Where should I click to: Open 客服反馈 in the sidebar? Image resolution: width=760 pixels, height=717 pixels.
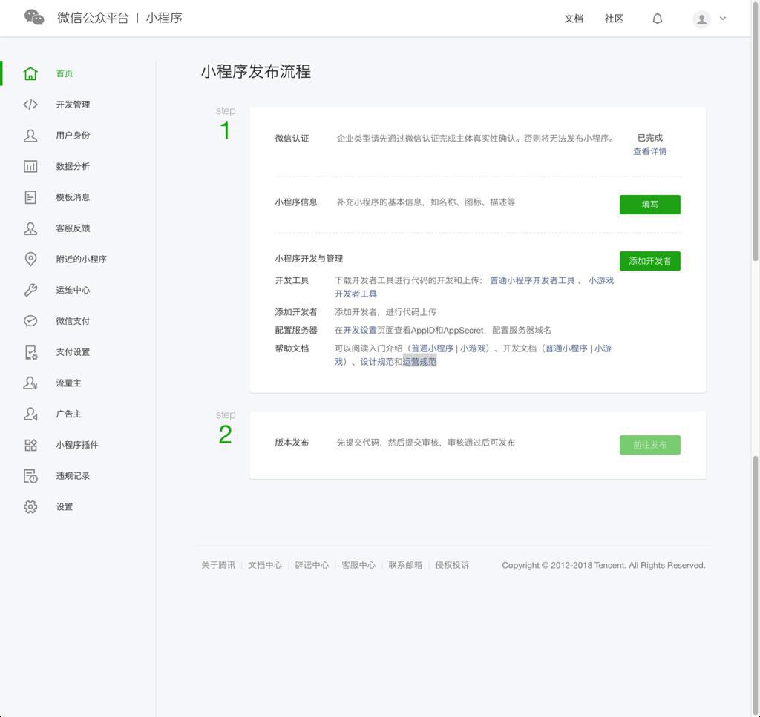pos(73,228)
